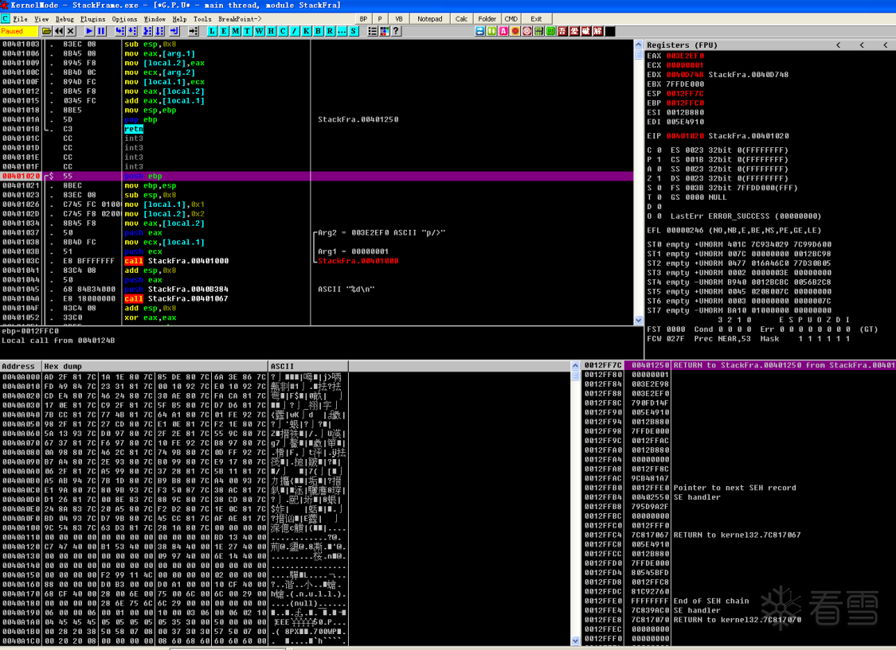Image resolution: width=896 pixels, height=650 pixels.
Task: Click the Trace into toolbar icon
Action: (147, 31)
